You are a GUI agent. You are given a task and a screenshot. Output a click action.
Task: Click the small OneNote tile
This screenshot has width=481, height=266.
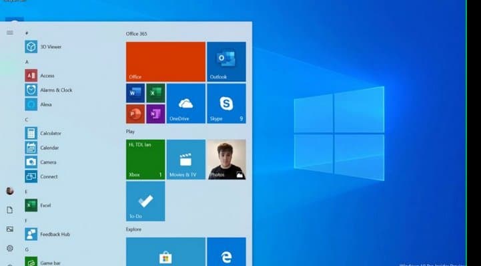point(155,114)
